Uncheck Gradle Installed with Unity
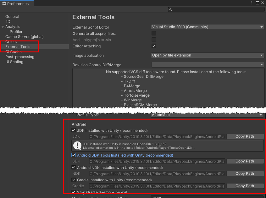The width and height of the screenshot is (266, 198). point(74,180)
